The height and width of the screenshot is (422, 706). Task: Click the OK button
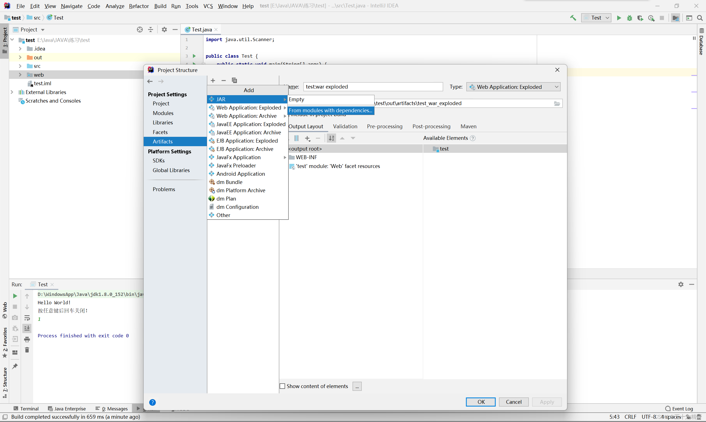tap(480, 402)
